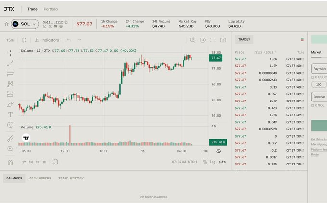
Task: Select the brush drawing tool
Action: point(10,104)
